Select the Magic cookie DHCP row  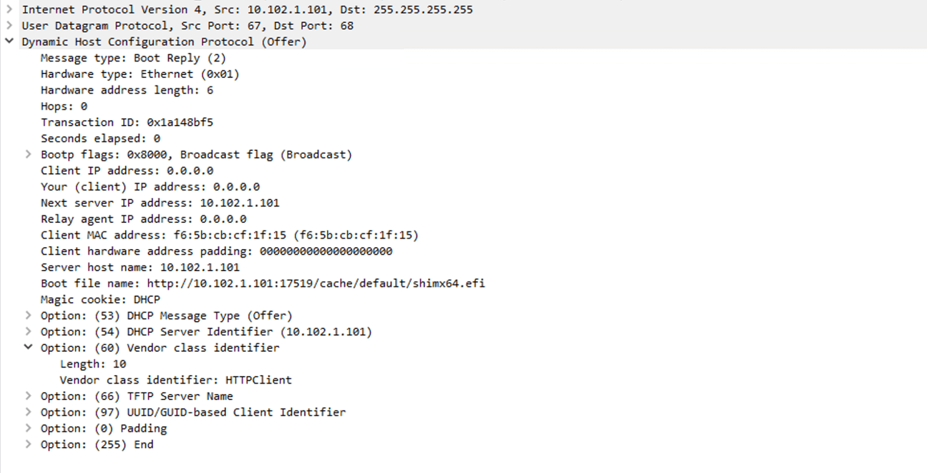point(100,300)
